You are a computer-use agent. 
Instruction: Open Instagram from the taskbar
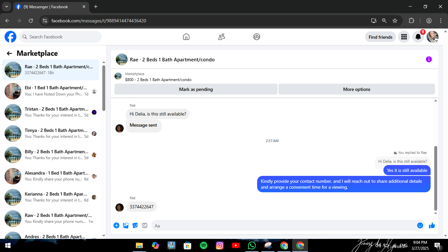pos(220,245)
